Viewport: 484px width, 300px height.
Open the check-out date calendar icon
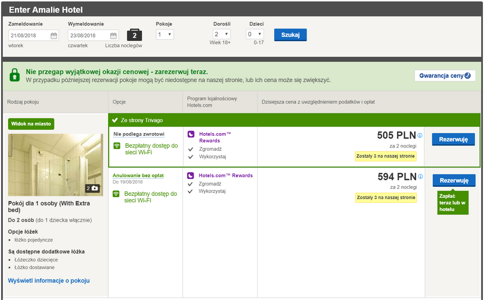(x=113, y=35)
